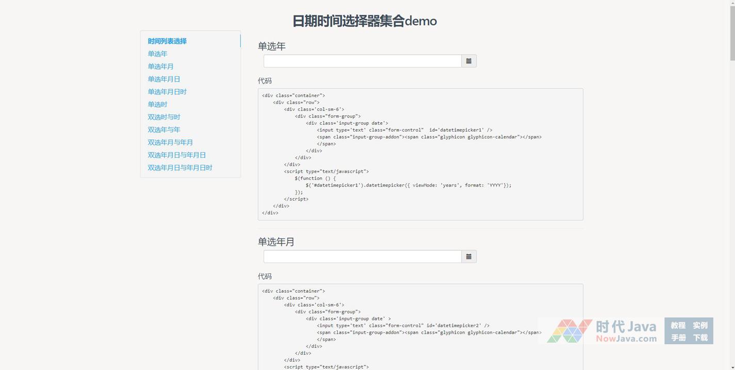
Task: Click the page's vertical scrollbar thumb
Action: [x=731, y=31]
